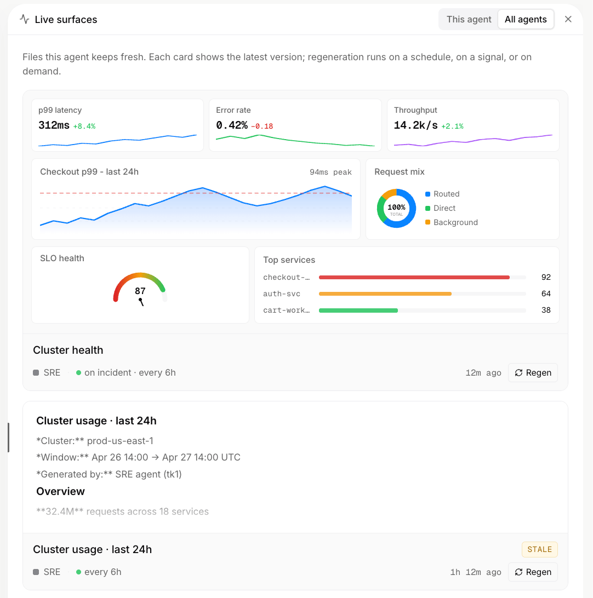Click the Top services heading
This screenshot has height=598, width=593.
[x=289, y=260]
